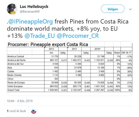Open the @Trade_EU mention link

(x=40, y=36)
